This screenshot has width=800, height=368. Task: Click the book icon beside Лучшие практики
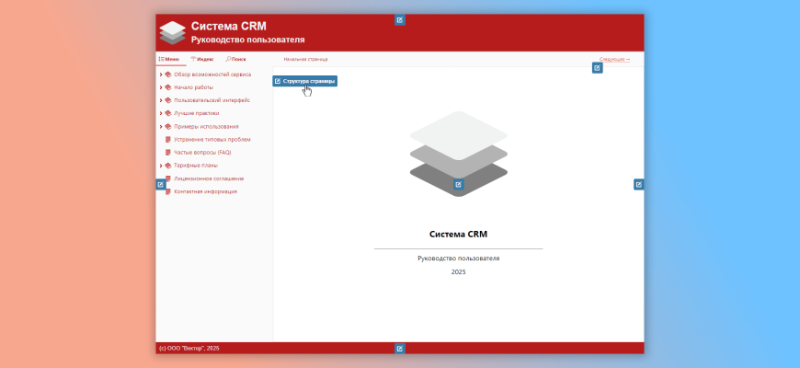[x=168, y=113]
